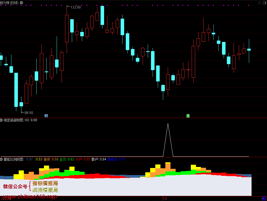Click the 量能比例附图 indicator name
Screen dimensions: 267x201
(x=14, y=159)
